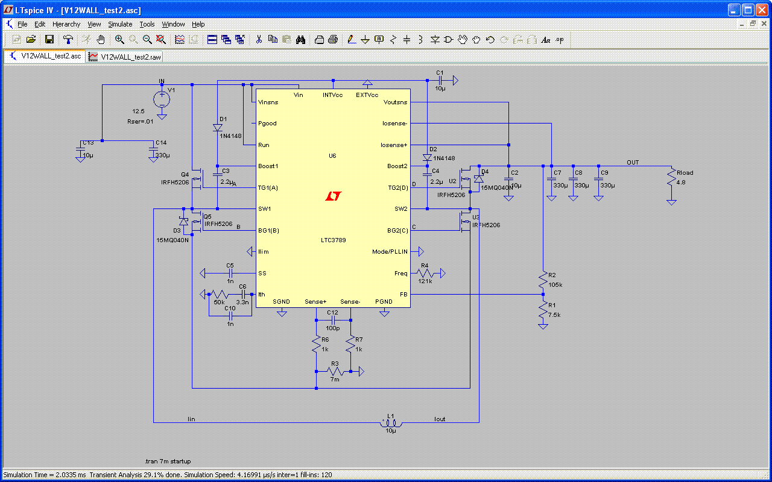The height and width of the screenshot is (482, 772).
Task: Cascade windows using the toolbar icon
Action: click(226, 40)
